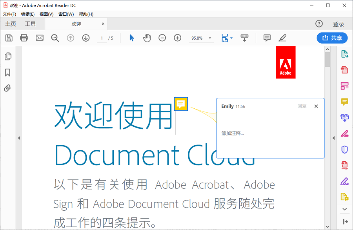Switch to the 工具 tab
The width and height of the screenshot is (353, 230).
coord(30,24)
